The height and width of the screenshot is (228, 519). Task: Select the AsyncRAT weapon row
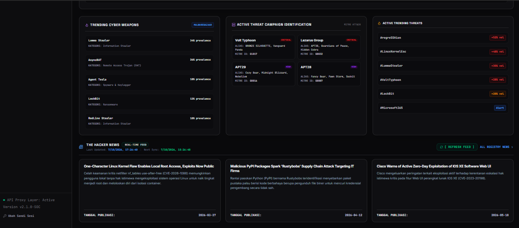[149, 62]
